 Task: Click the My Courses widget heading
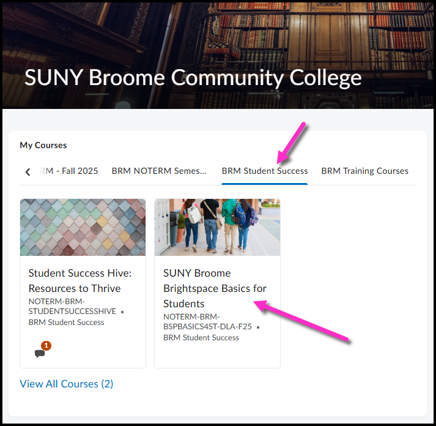pyautogui.click(x=43, y=145)
